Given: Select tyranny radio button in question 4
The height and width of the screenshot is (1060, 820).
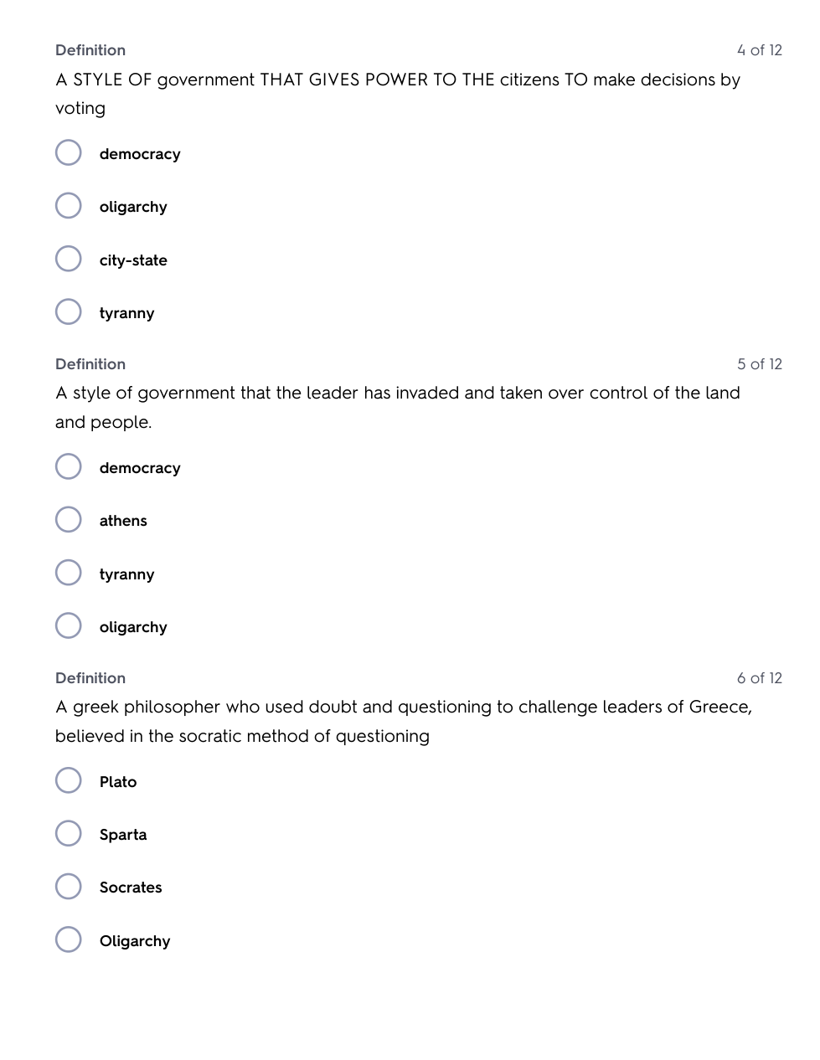Looking at the screenshot, I should 69,312.
